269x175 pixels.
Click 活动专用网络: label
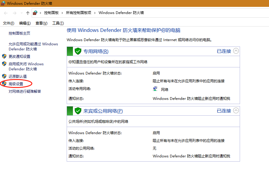point(80,89)
